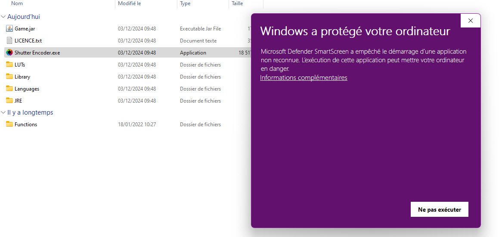Sort by Taille column header

(x=237, y=3)
